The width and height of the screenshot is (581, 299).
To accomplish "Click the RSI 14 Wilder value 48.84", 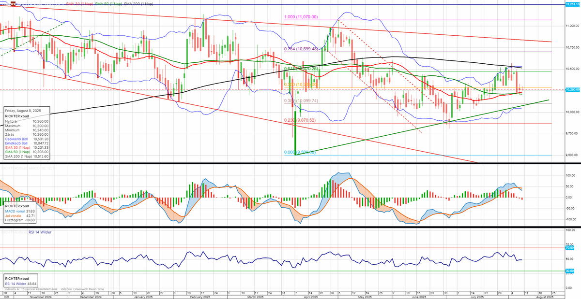I will [32, 284].
